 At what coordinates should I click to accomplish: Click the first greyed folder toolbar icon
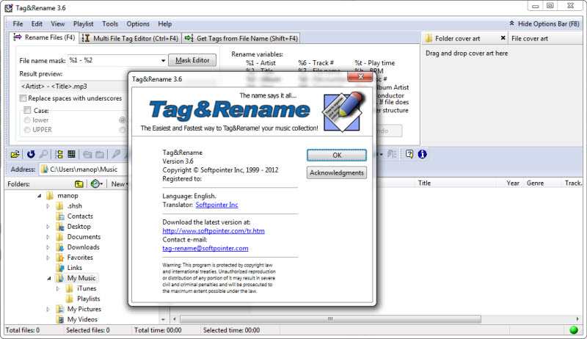click(87, 154)
